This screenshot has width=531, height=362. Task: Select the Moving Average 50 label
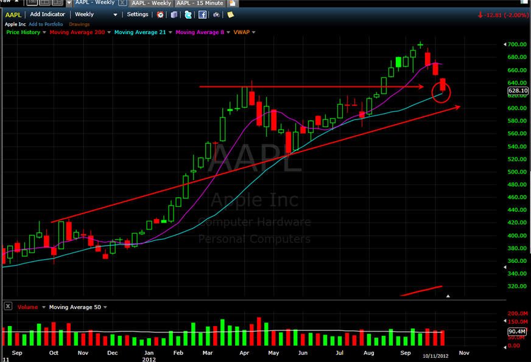(x=75, y=307)
